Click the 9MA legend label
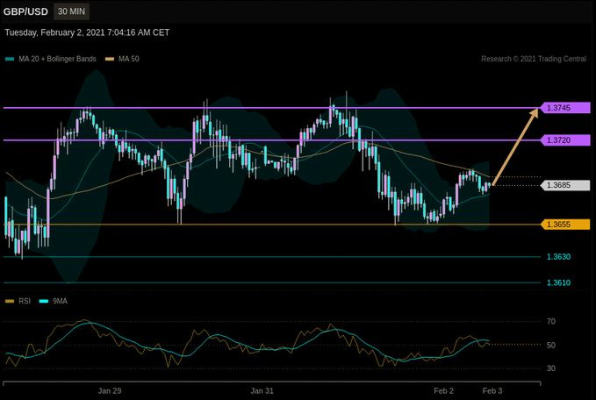The image size is (596, 400). (60, 301)
